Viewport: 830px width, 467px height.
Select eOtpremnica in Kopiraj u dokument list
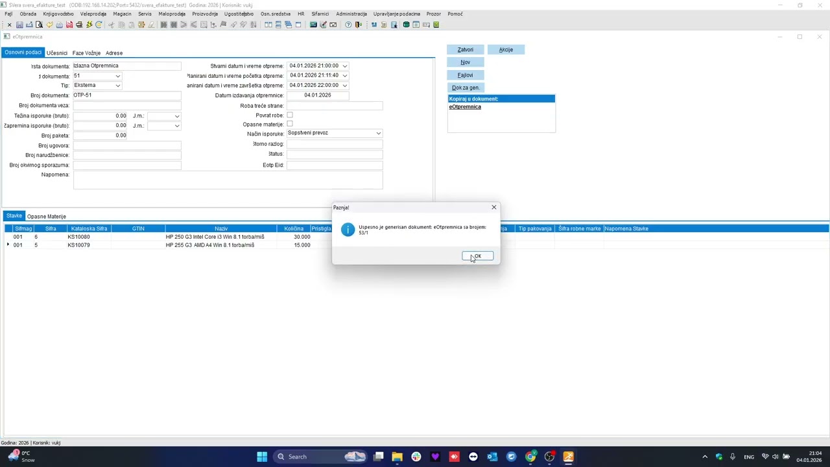pyautogui.click(x=465, y=107)
